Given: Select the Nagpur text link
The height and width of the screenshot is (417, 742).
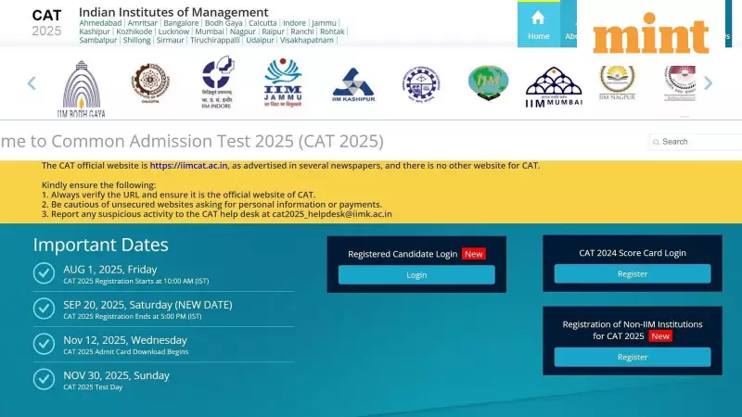Looking at the screenshot, I should pyautogui.click(x=243, y=32).
